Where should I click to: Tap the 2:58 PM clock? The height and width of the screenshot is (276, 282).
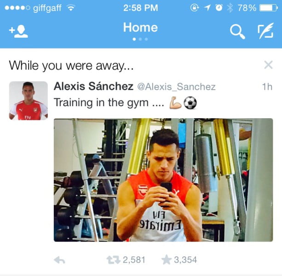(140, 8)
